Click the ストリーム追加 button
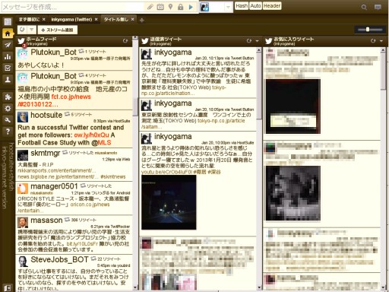Viewport: 389px width, 292px height. [x=58, y=30]
